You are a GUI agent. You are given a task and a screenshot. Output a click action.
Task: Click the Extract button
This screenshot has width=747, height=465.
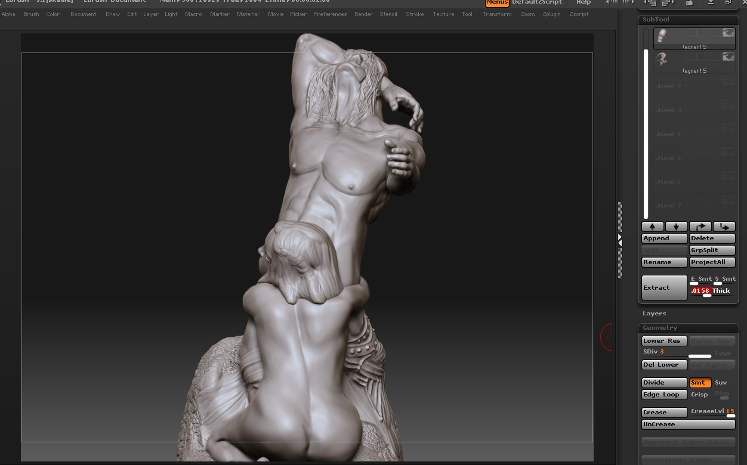(665, 288)
